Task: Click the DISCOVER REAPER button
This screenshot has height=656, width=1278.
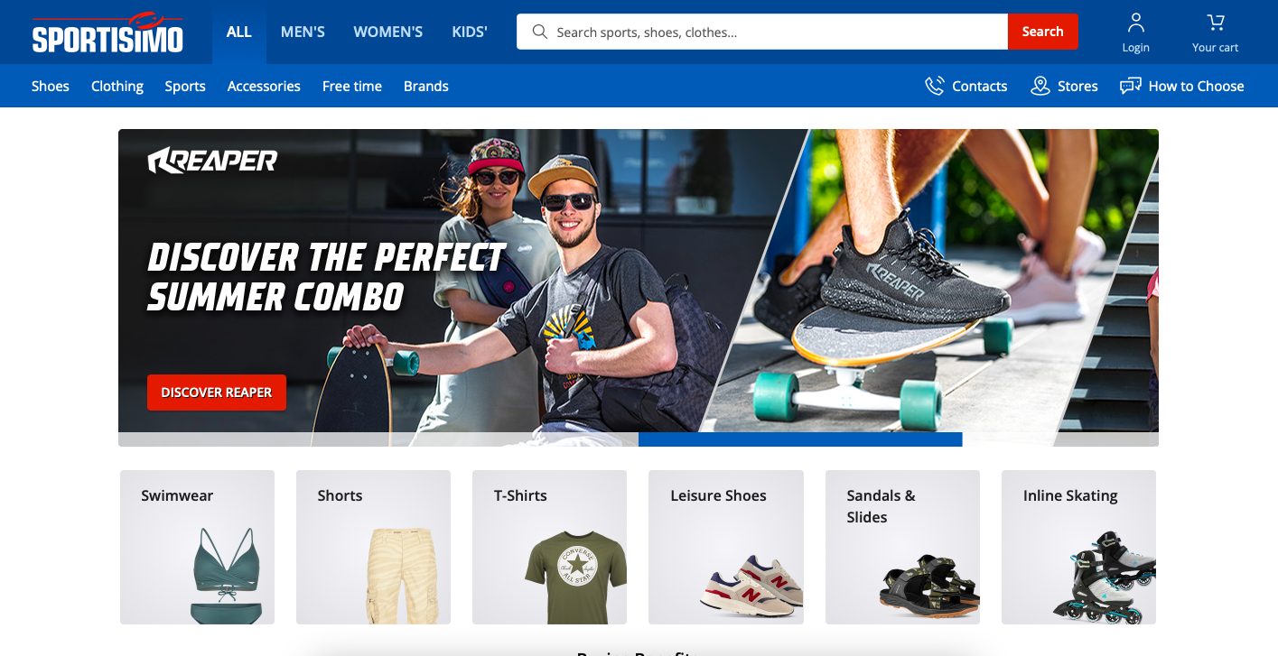Action: (x=217, y=393)
